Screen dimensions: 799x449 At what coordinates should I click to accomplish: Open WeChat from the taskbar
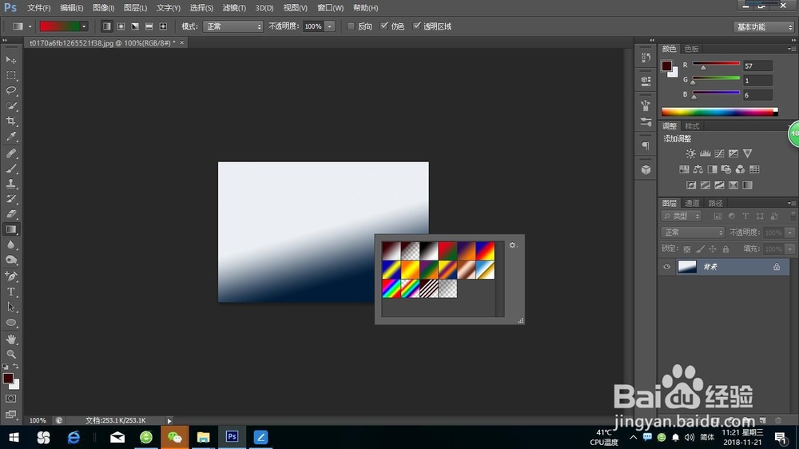click(x=174, y=437)
